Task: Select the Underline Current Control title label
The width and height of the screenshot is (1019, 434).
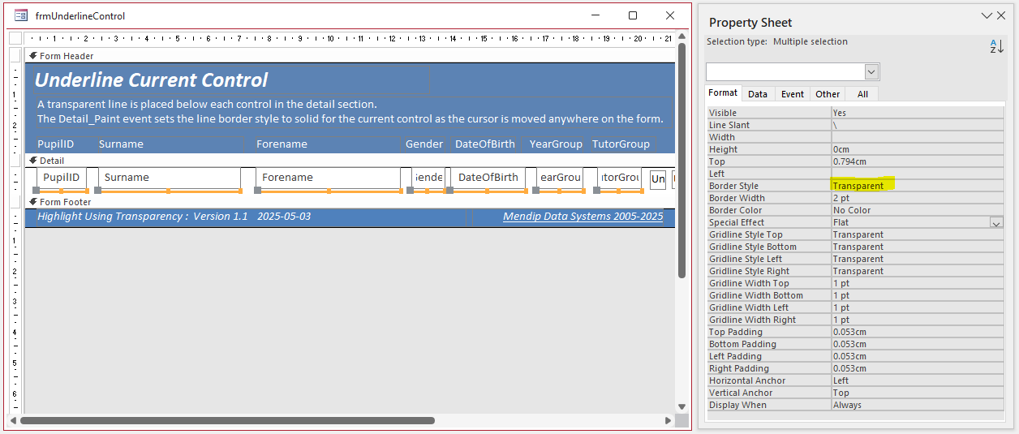Action: click(x=151, y=80)
